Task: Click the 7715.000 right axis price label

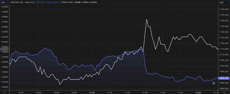Action: [x=224, y=49]
